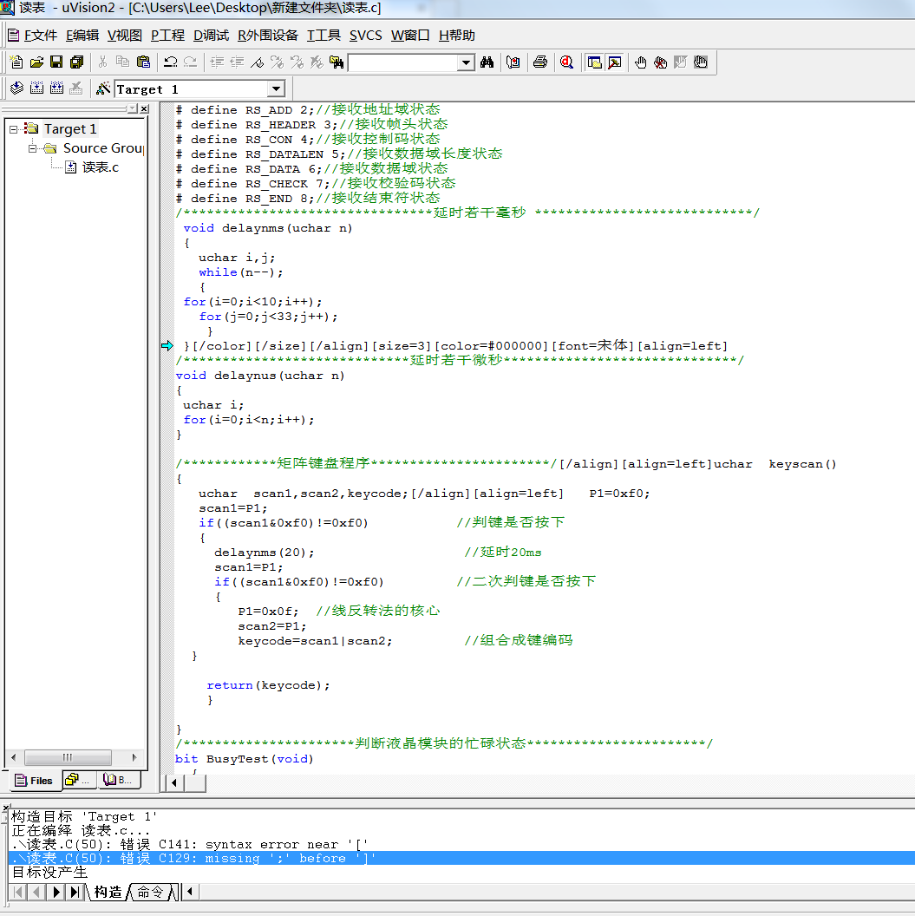Image resolution: width=915 pixels, height=916 pixels.
Task: Paste from clipboard using the toolbar icon
Action: 143,62
